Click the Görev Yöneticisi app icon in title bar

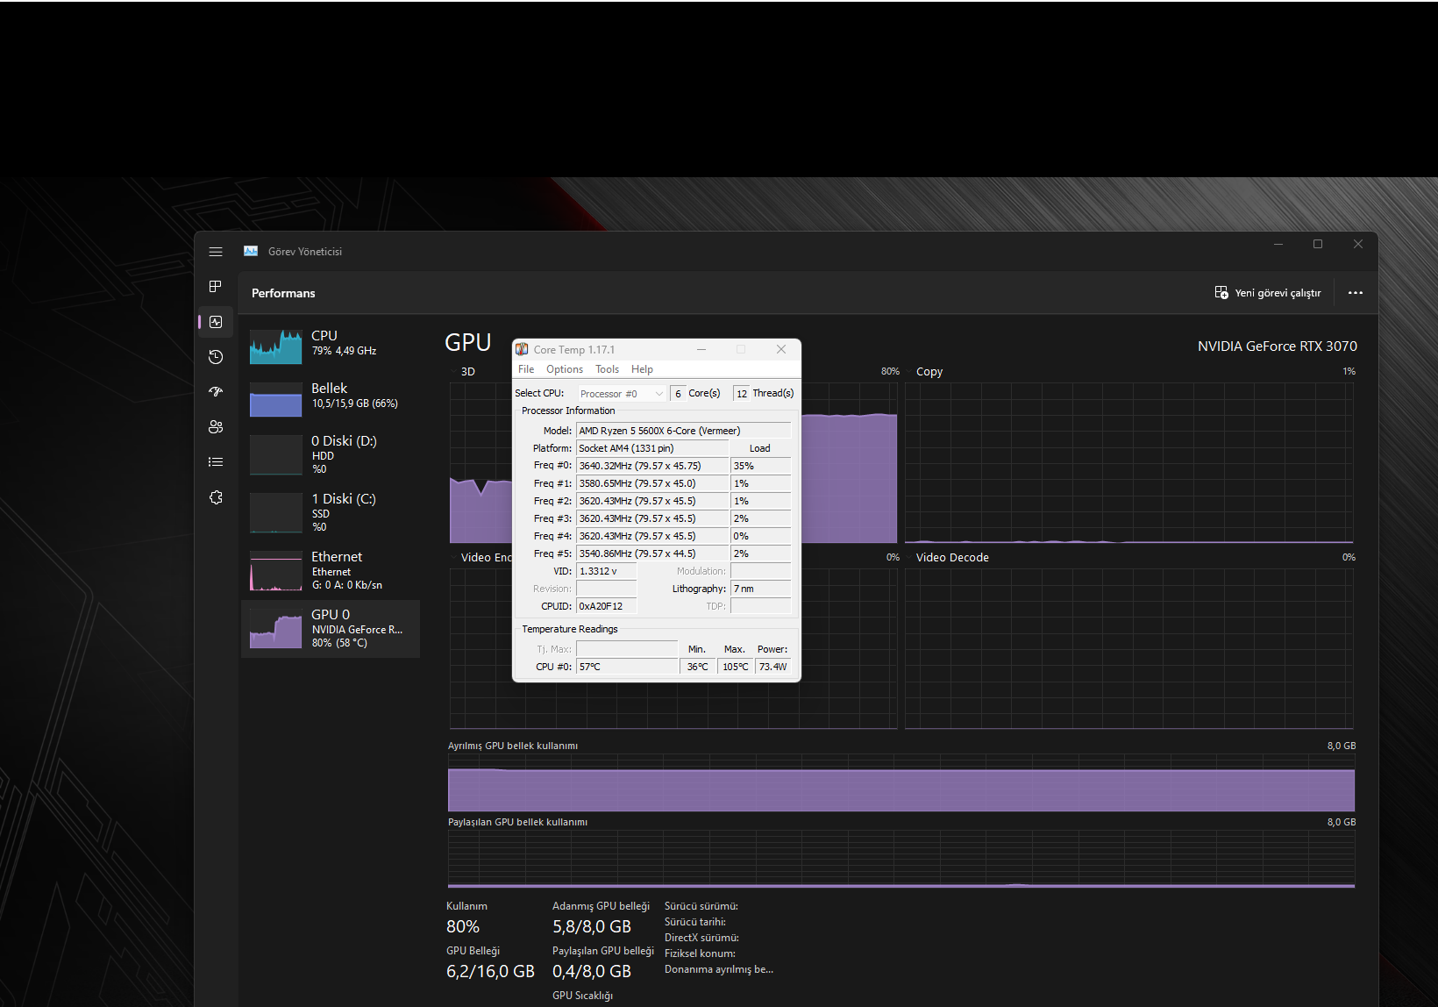pos(251,251)
